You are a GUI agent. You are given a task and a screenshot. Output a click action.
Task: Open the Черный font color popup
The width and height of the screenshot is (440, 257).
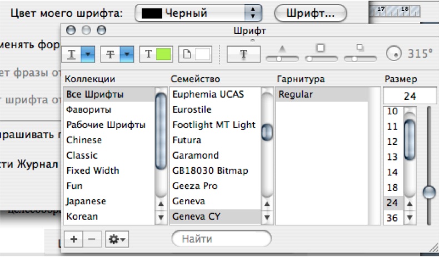pyautogui.click(x=198, y=13)
